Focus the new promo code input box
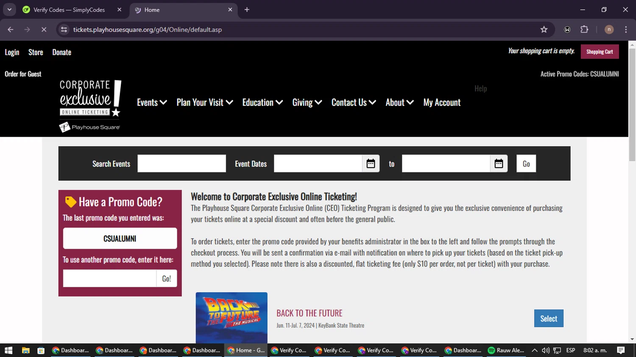 pyautogui.click(x=110, y=278)
